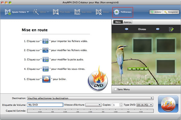
Task: Click the Ajouter Fichiers film icon
Action: [x=8, y=12]
